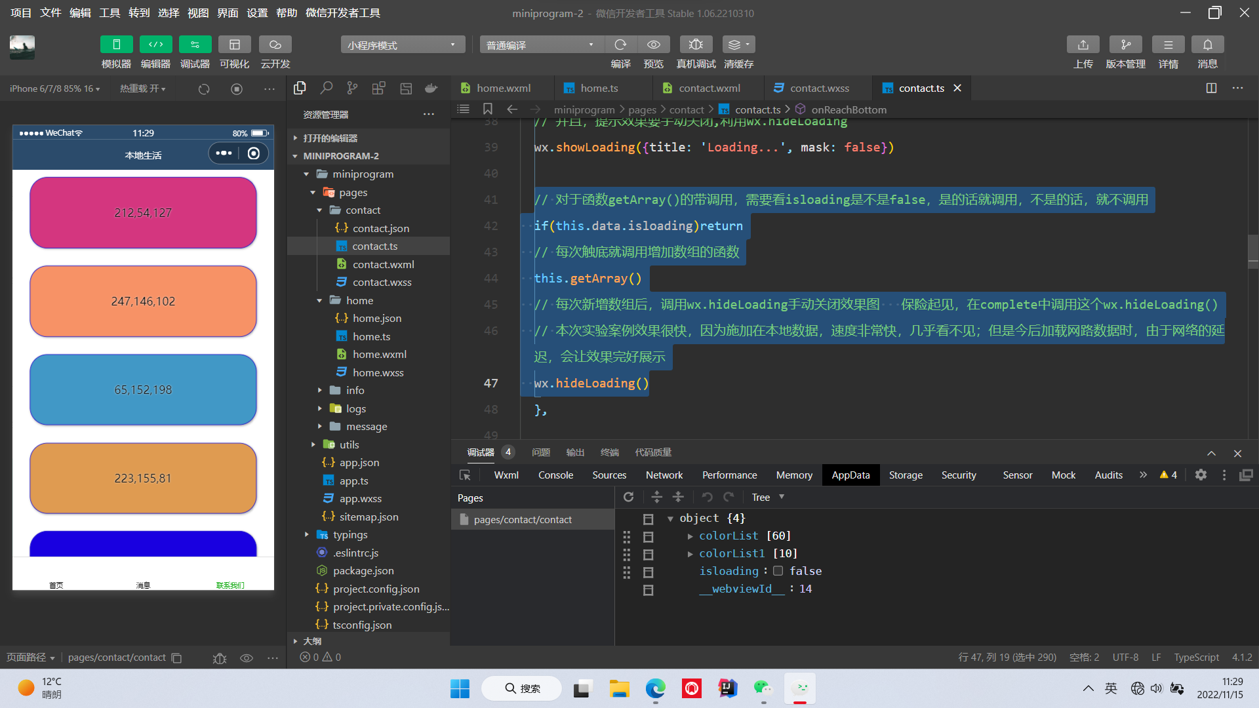Click split editor icon
This screenshot has width=1259, height=708.
[x=1211, y=88]
